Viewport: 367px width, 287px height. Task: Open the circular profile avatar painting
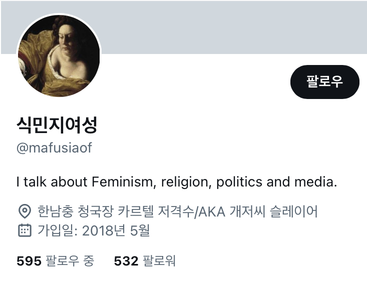pyautogui.click(x=59, y=55)
